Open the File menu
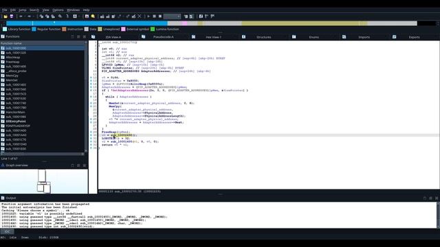The width and height of the screenshot is (440, 247). tap(5, 10)
